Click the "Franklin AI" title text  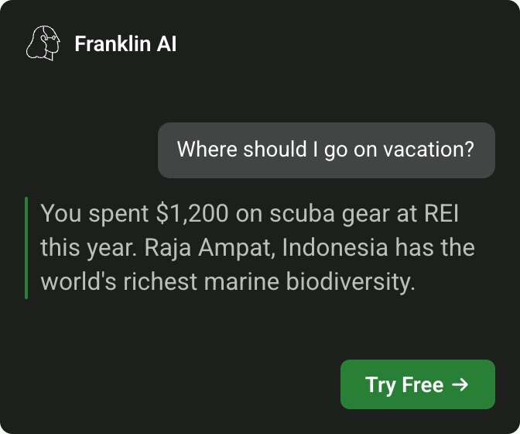[x=125, y=44]
